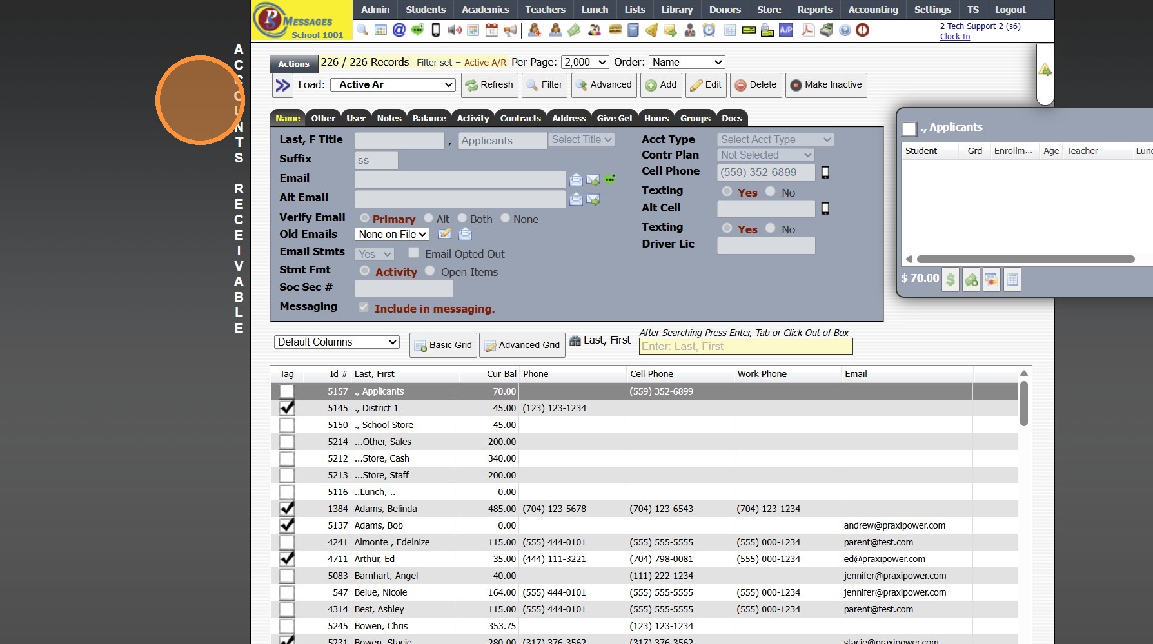
Task: Click the Make Inactive button
Action: coord(825,85)
